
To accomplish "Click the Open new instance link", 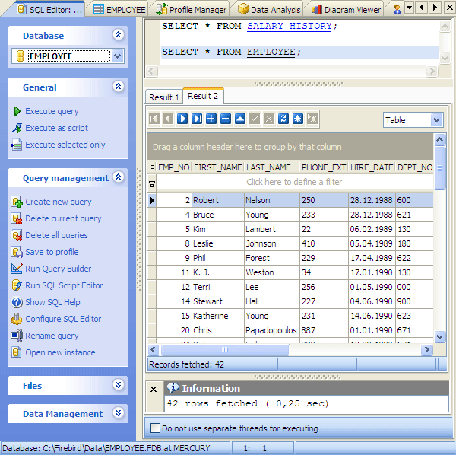I will coord(60,352).
